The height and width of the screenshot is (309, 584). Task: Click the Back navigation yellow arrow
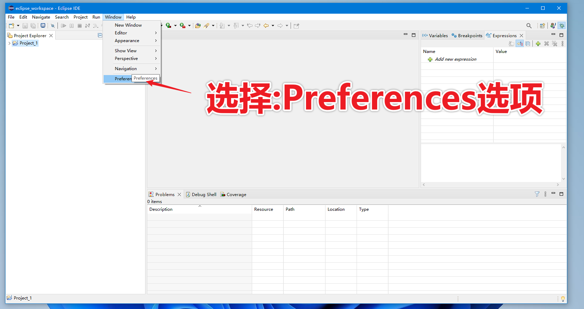coord(266,26)
